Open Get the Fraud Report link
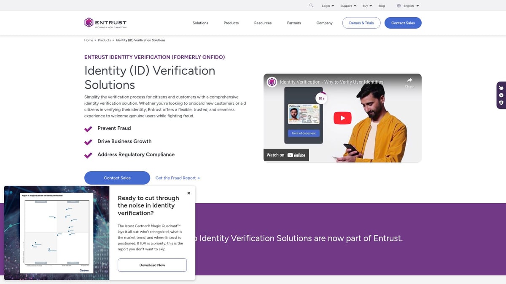This screenshot has height=284, width=506. click(x=178, y=178)
